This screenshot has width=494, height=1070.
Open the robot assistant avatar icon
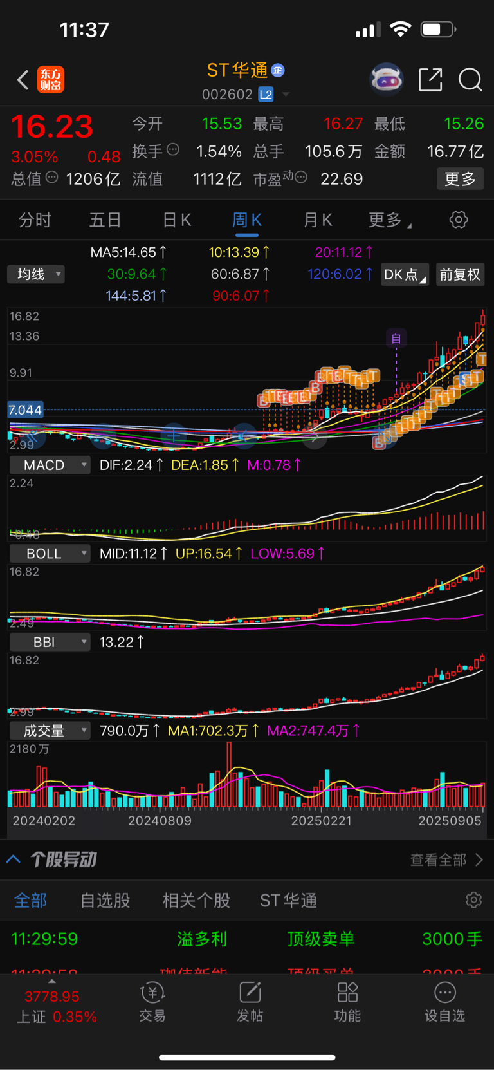(x=387, y=80)
